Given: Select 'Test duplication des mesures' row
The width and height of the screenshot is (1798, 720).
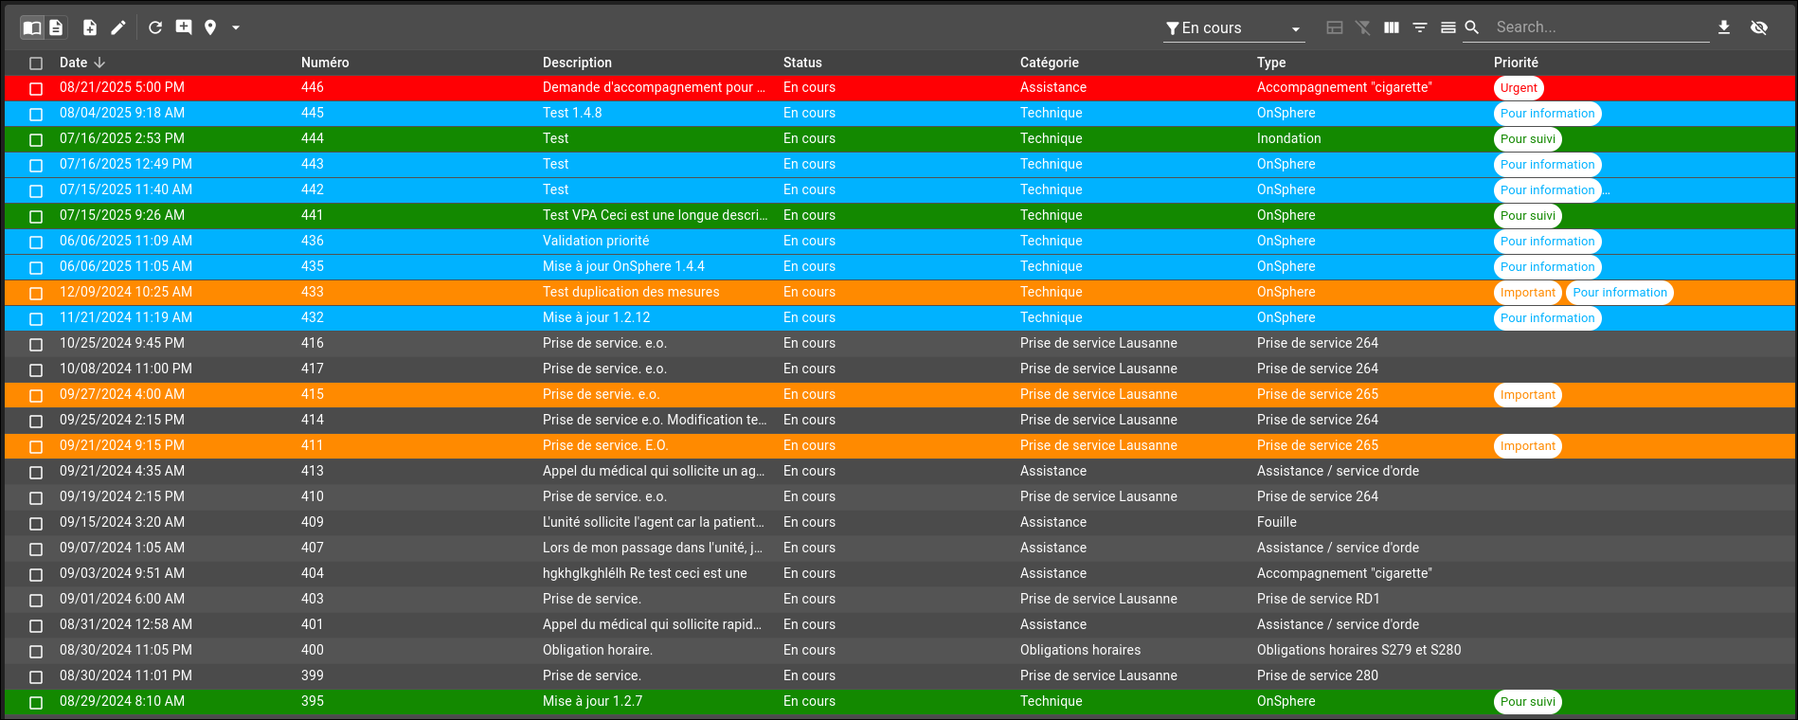Looking at the screenshot, I should point(899,292).
